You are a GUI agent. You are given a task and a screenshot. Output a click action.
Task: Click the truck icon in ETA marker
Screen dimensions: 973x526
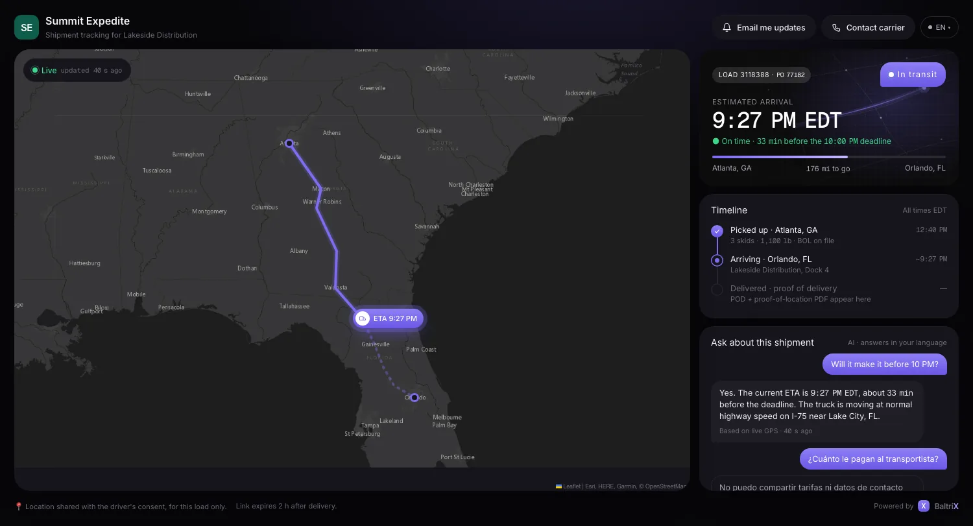coord(363,318)
